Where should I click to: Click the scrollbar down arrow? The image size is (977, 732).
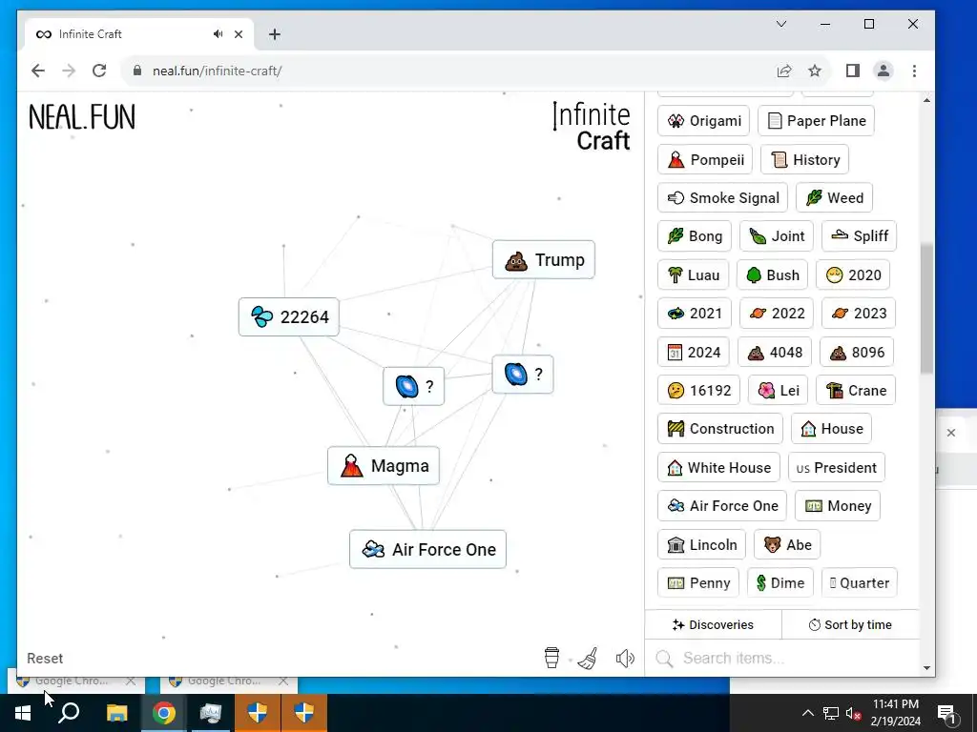pos(926,668)
